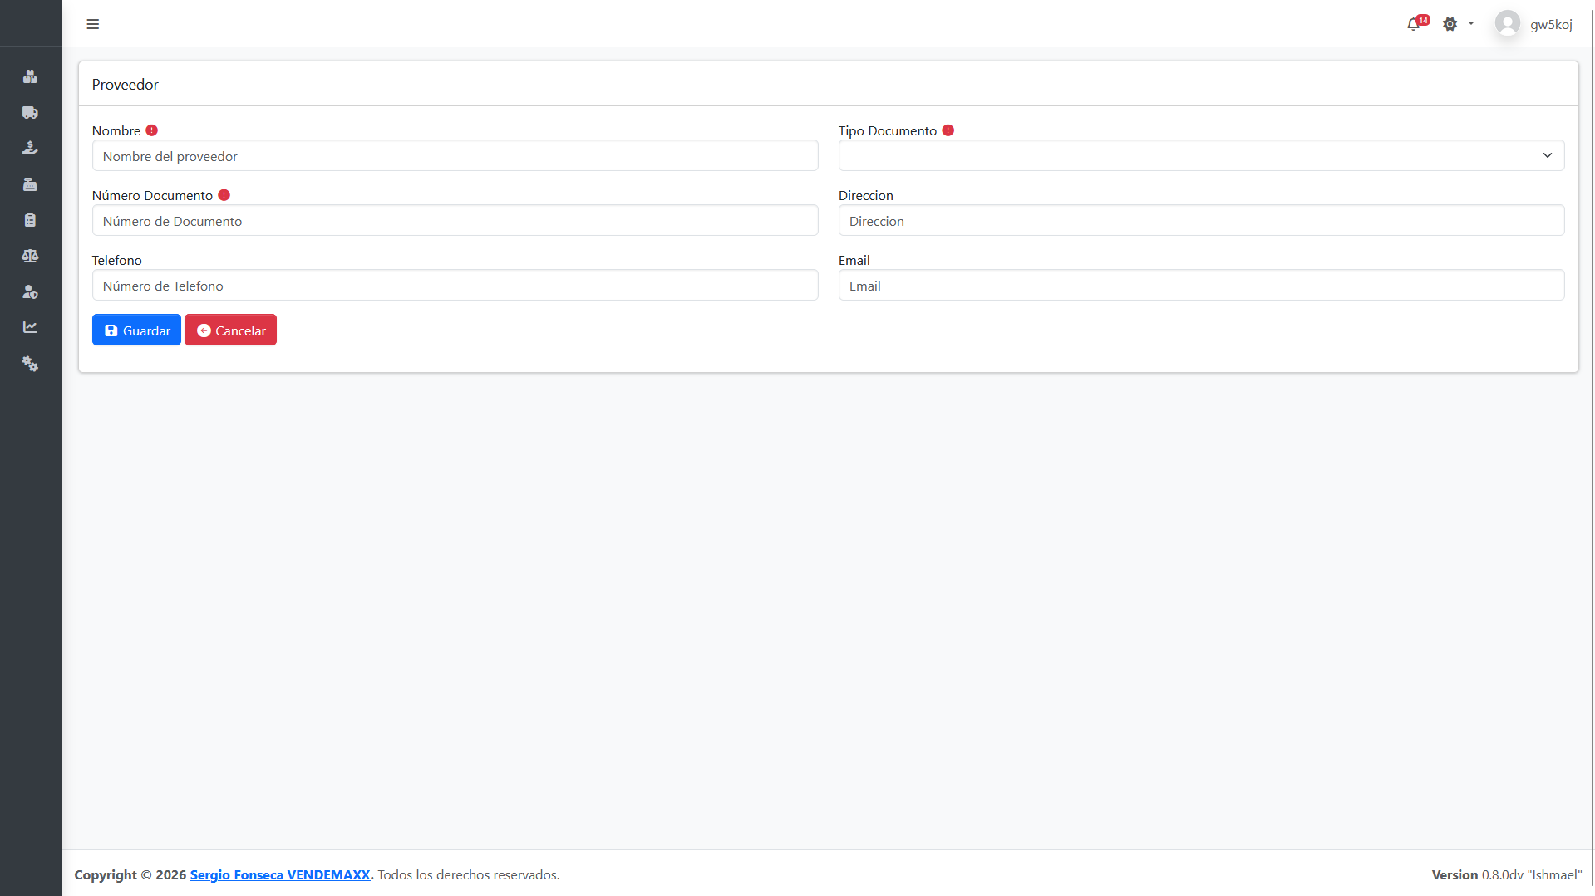Viewport: 1595px width, 896px height.
Task: Expand the Tipo Documento dropdown
Action: point(1201,155)
